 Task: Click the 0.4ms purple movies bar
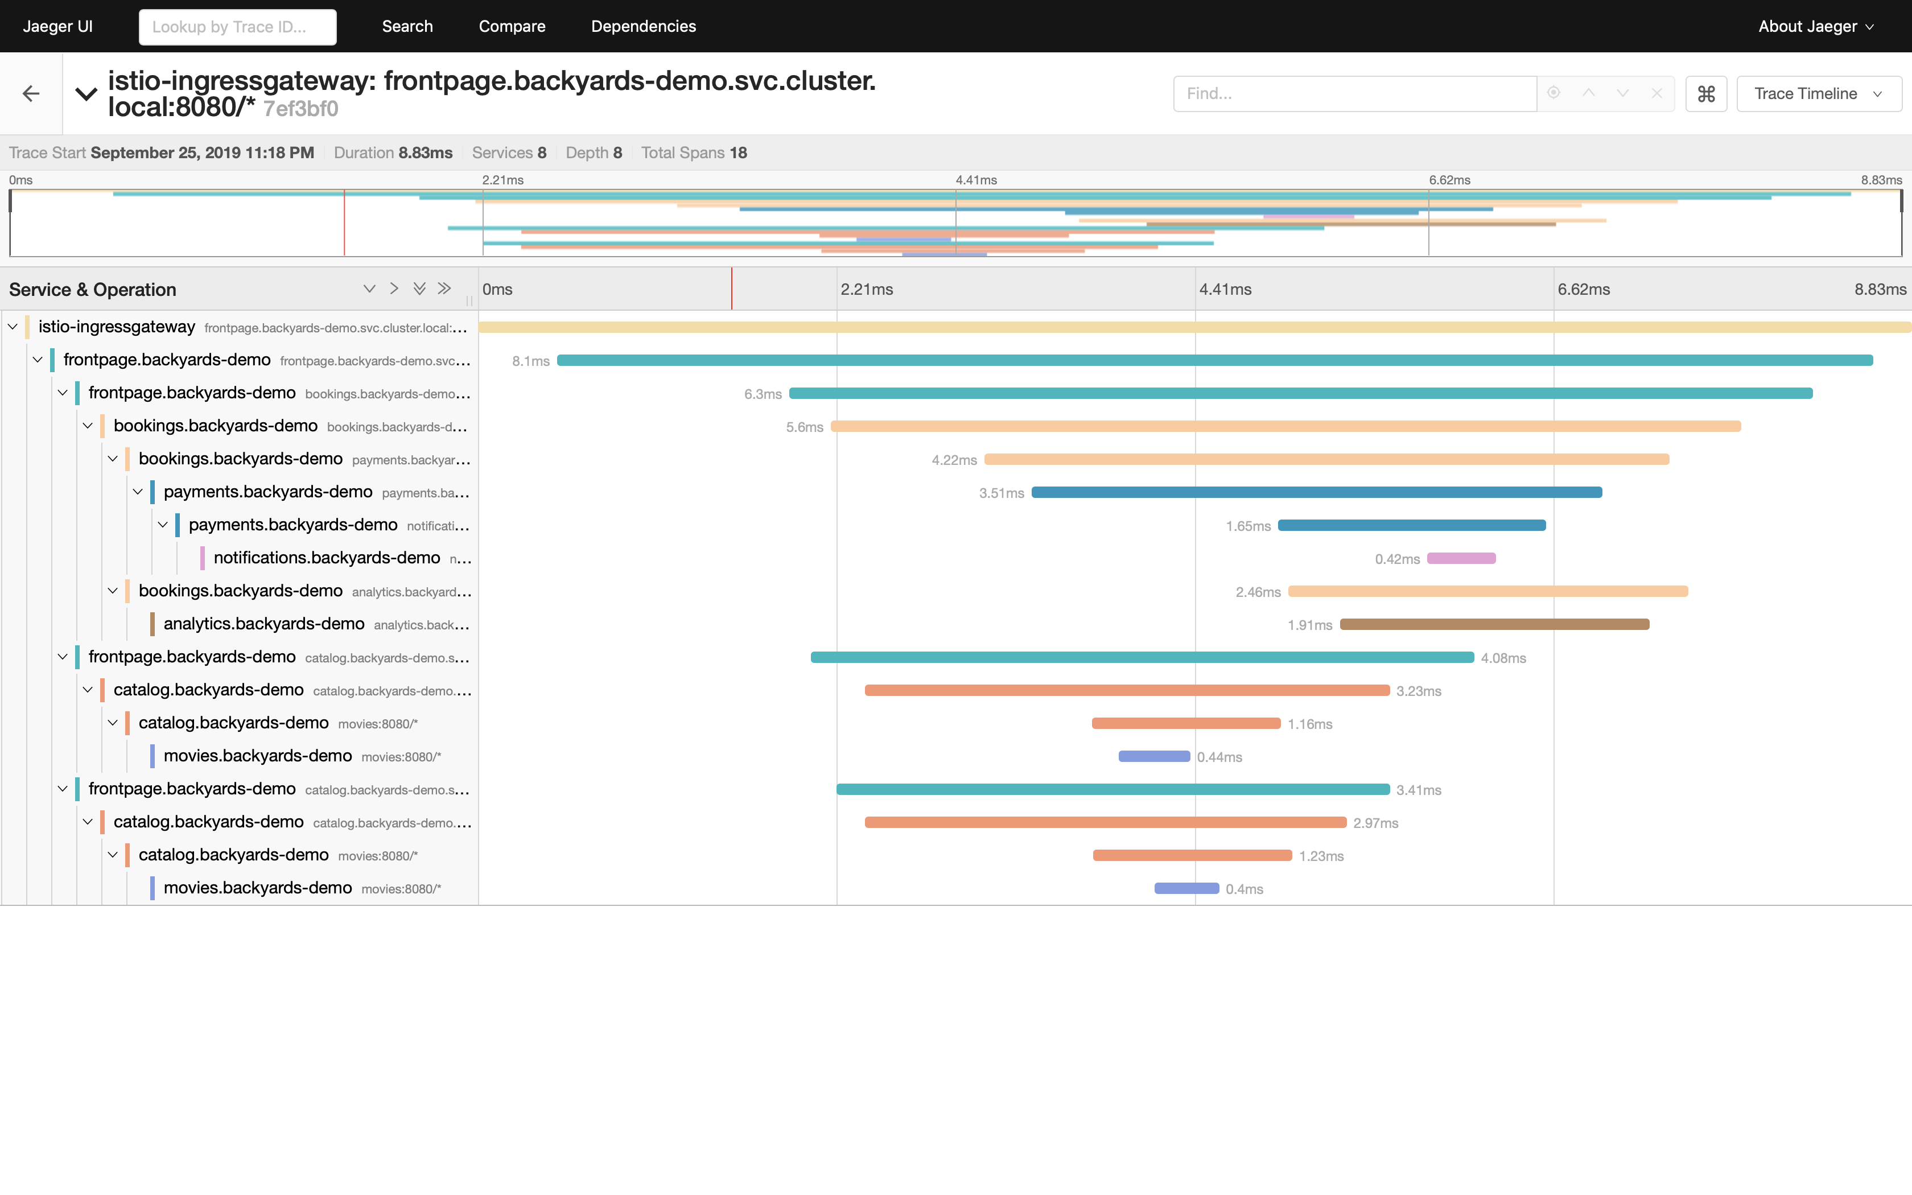point(1186,888)
